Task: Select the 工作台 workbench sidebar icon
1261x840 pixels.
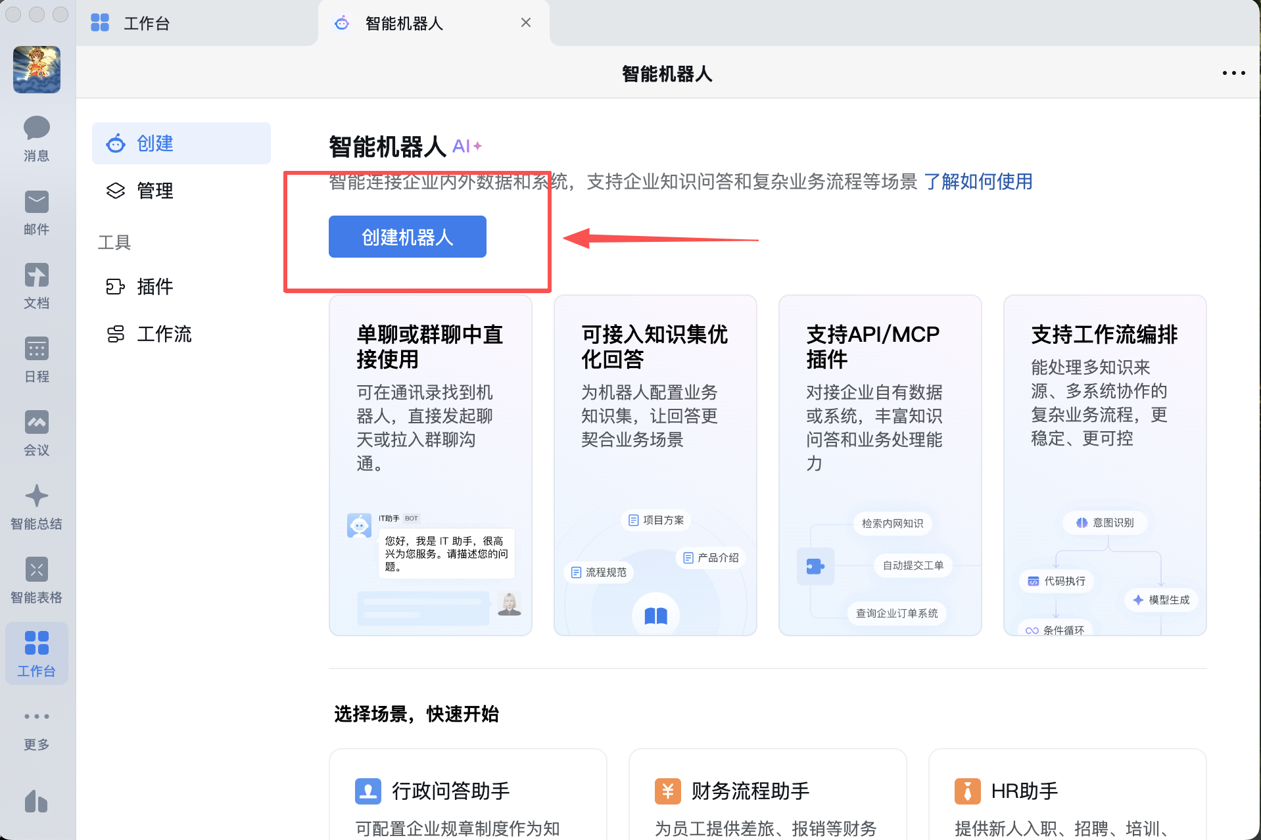Action: coord(37,653)
